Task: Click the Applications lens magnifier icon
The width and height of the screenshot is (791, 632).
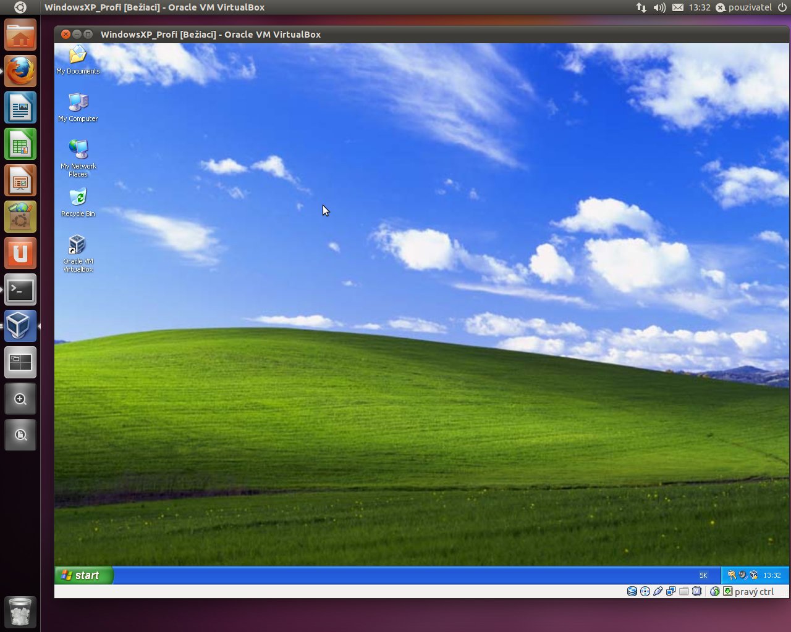Action: [20, 399]
